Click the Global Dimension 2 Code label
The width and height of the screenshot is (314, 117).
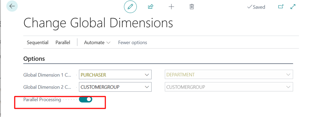[47, 87]
